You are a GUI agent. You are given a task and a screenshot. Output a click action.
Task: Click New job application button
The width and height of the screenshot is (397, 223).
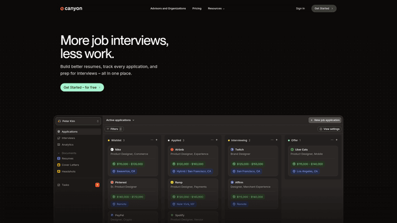coord(325,120)
